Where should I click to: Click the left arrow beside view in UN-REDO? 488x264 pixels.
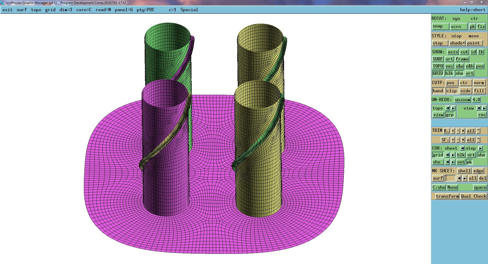pos(478,108)
